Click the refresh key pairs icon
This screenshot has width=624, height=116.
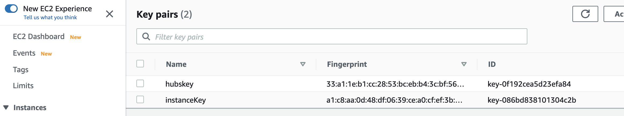585,14
